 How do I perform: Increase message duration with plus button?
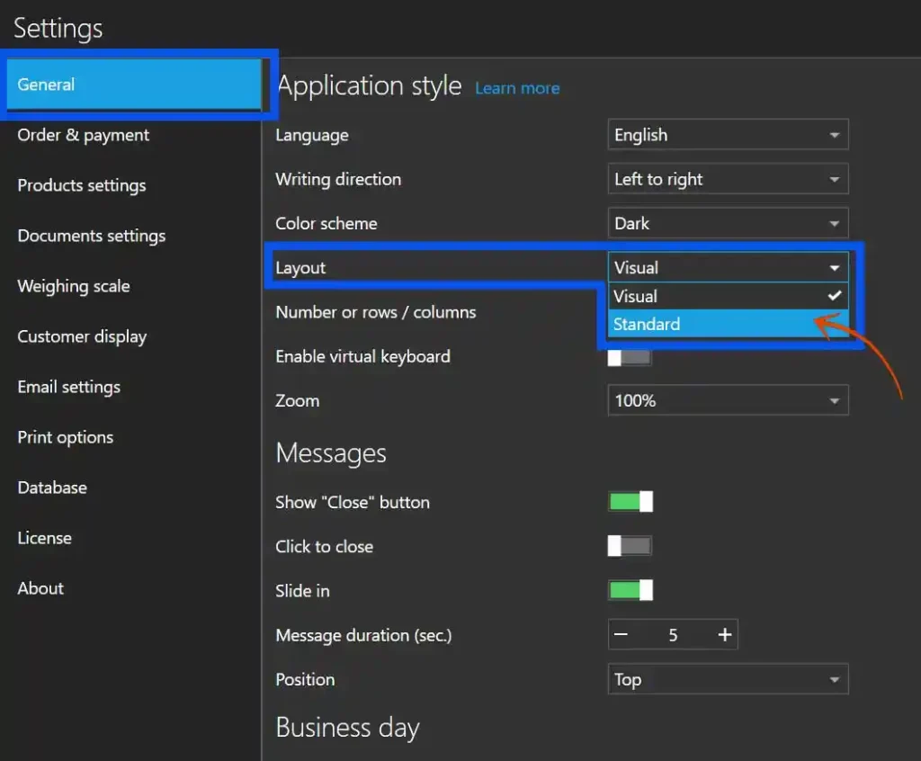tap(724, 634)
